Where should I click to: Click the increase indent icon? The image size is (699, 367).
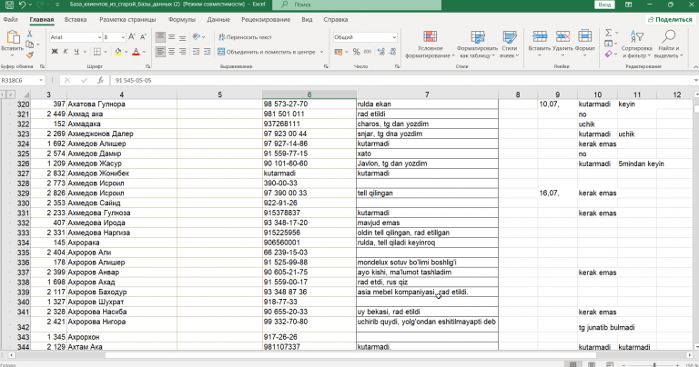coord(208,52)
